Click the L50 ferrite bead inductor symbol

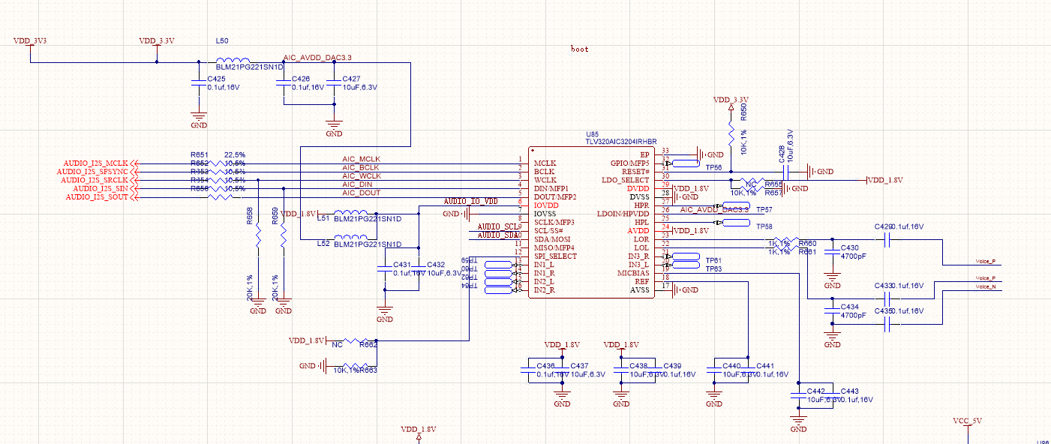(x=233, y=62)
